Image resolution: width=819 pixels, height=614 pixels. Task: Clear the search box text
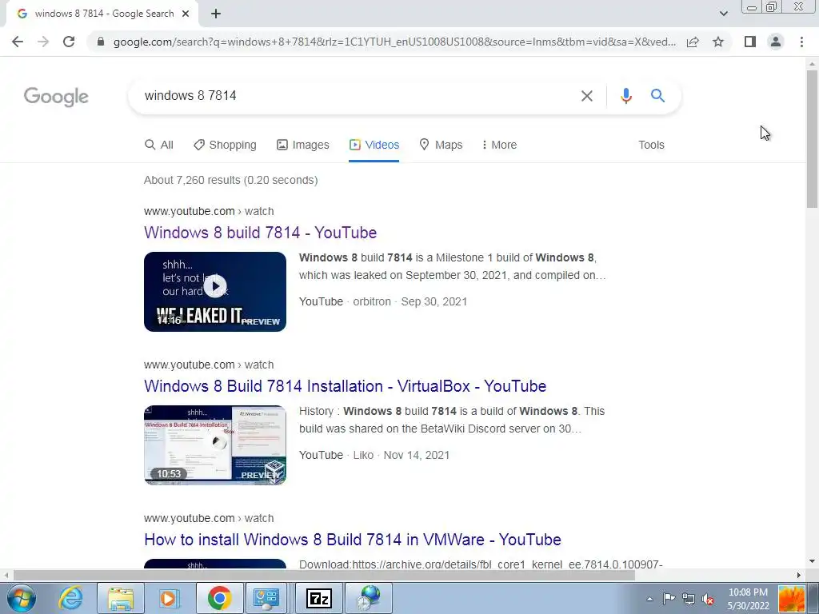coord(586,96)
